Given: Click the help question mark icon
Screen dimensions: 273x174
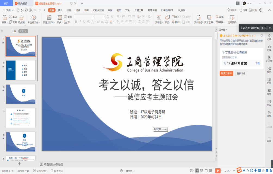Looking at the screenshot, I should 261,10.
